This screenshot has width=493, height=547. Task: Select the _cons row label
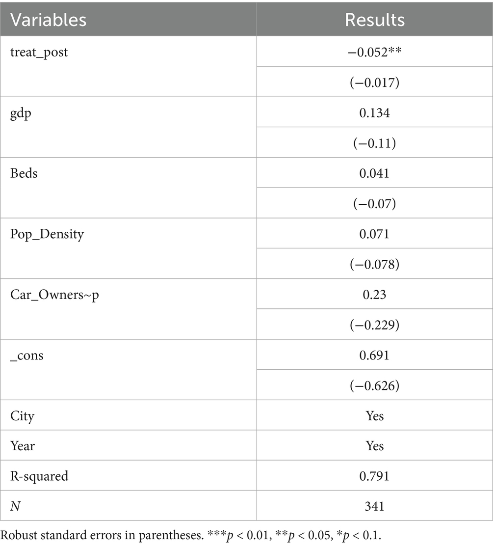(x=27, y=355)
